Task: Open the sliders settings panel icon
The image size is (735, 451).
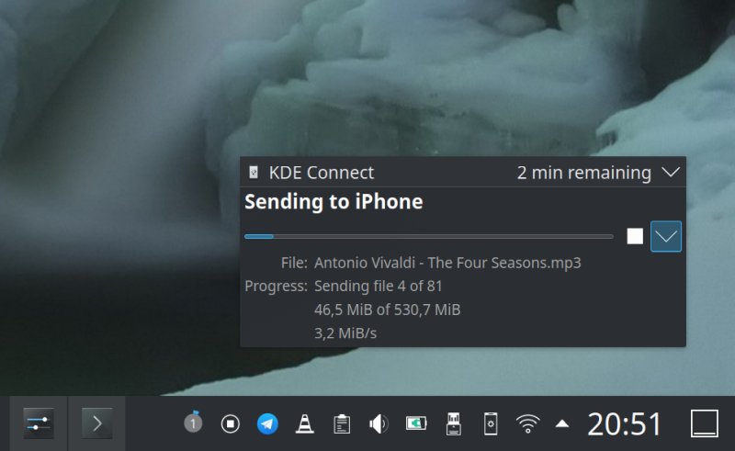Action: point(39,423)
